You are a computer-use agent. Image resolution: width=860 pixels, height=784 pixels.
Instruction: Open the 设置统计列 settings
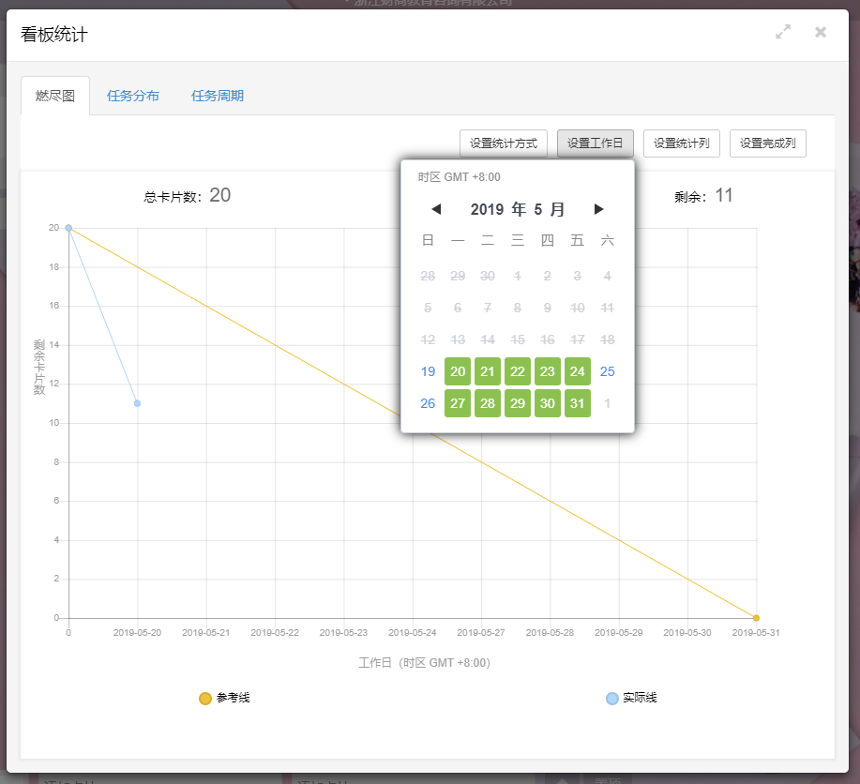(681, 143)
